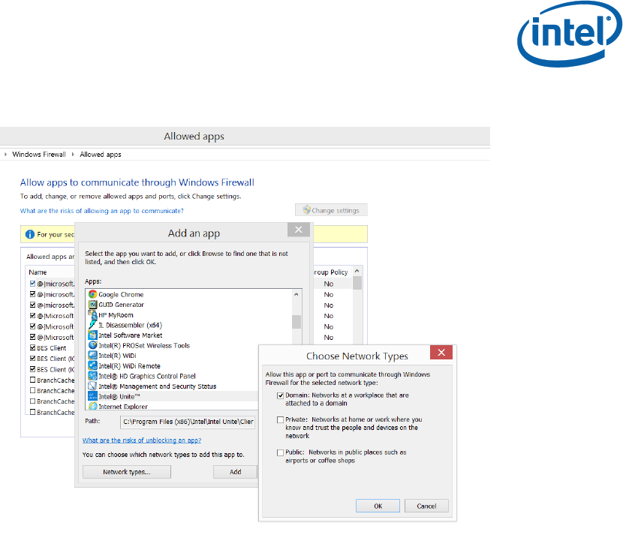623x550 pixels.
Task: Click the Allowed apps breadcrumb item
Action: (x=101, y=155)
